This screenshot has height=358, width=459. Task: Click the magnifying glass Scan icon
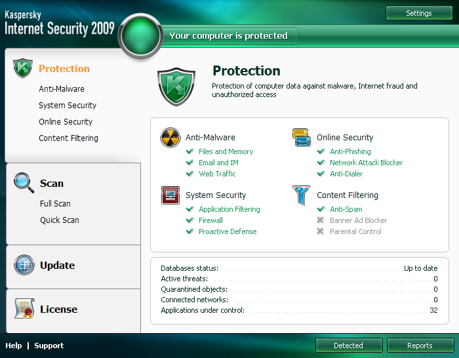[24, 183]
